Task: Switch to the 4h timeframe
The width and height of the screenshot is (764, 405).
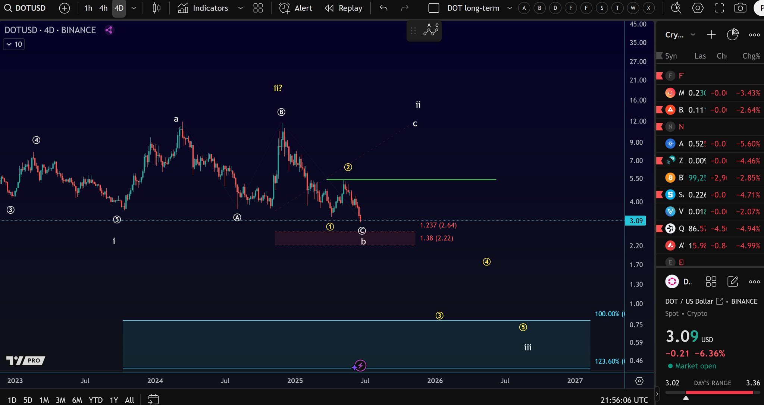Action: pyautogui.click(x=103, y=8)
